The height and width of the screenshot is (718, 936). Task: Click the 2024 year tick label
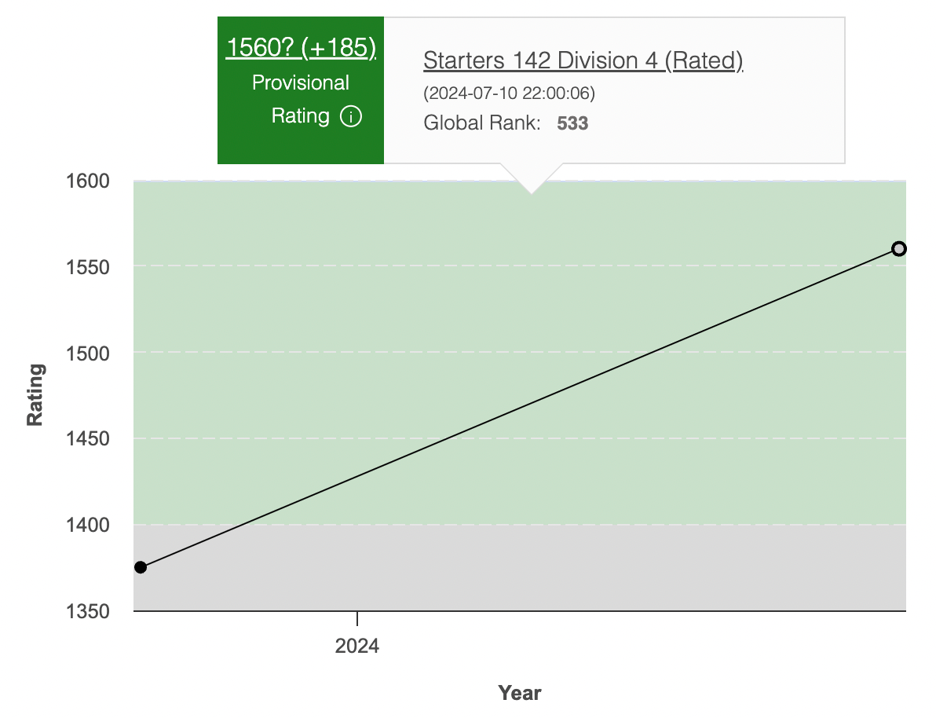(x=357, y=647)
